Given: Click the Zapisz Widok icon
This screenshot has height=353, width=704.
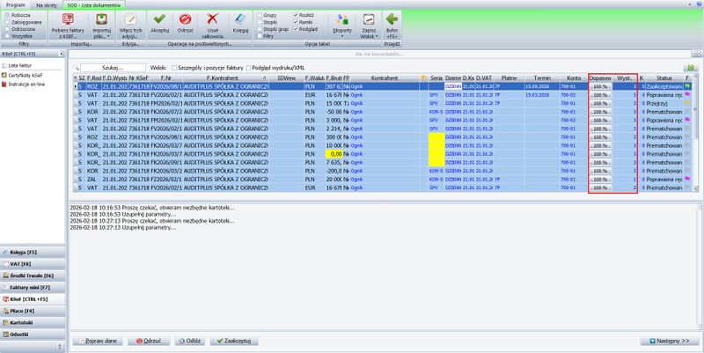Looking at the screenshot, I should (369, 19).
